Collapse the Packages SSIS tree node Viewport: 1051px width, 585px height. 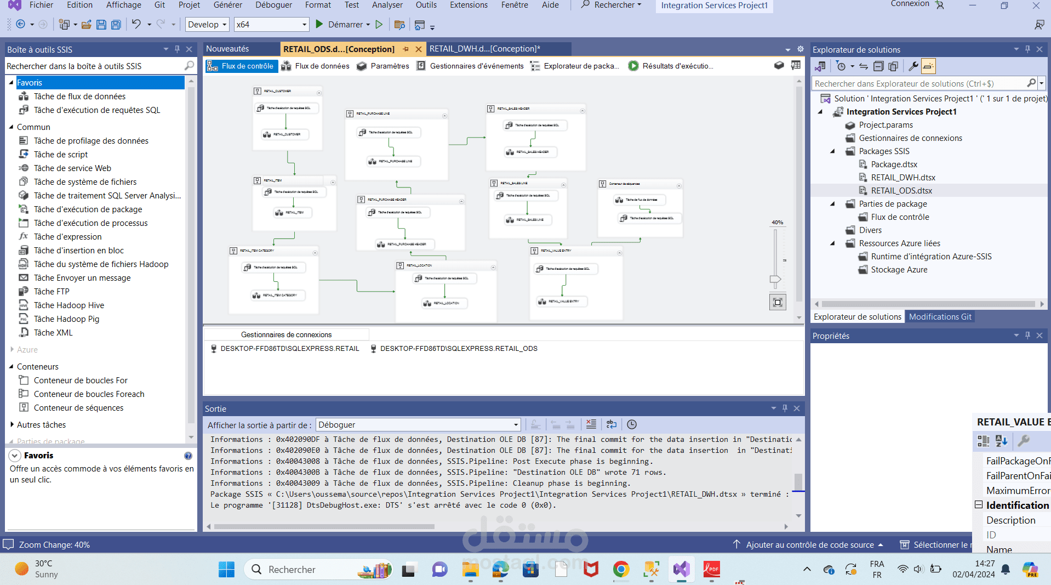pos(832,151)
